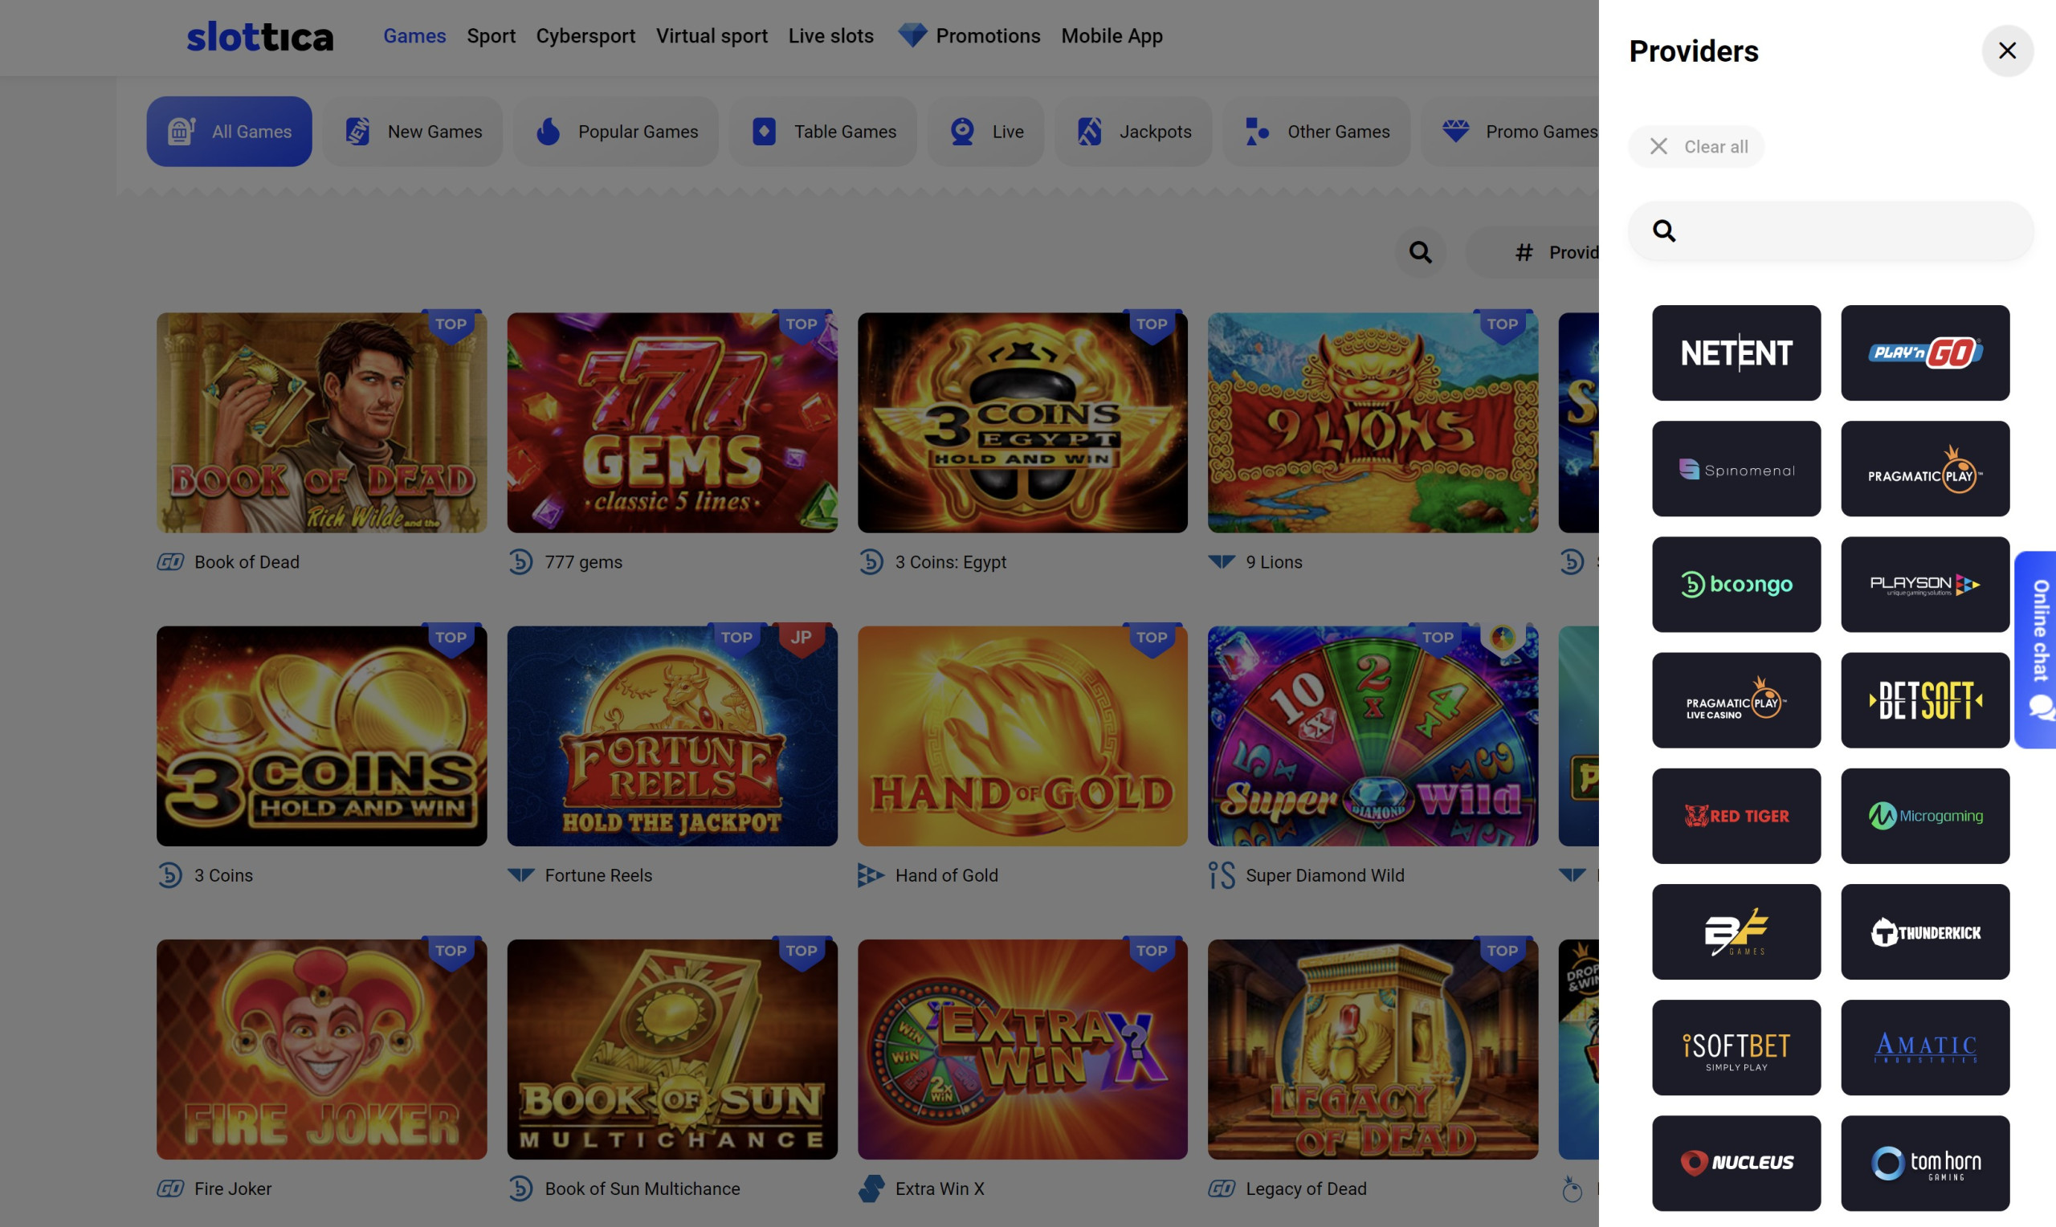Click the 3 Coins: Egypt game title
This screenshot has width=2056, height=1227.
click(x=951, y=562)
